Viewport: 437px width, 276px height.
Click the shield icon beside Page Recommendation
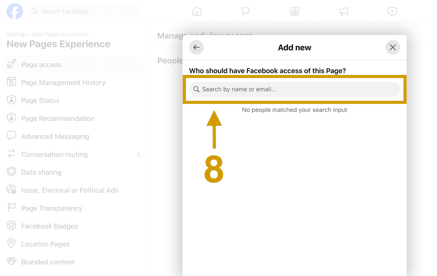[11, 118]
